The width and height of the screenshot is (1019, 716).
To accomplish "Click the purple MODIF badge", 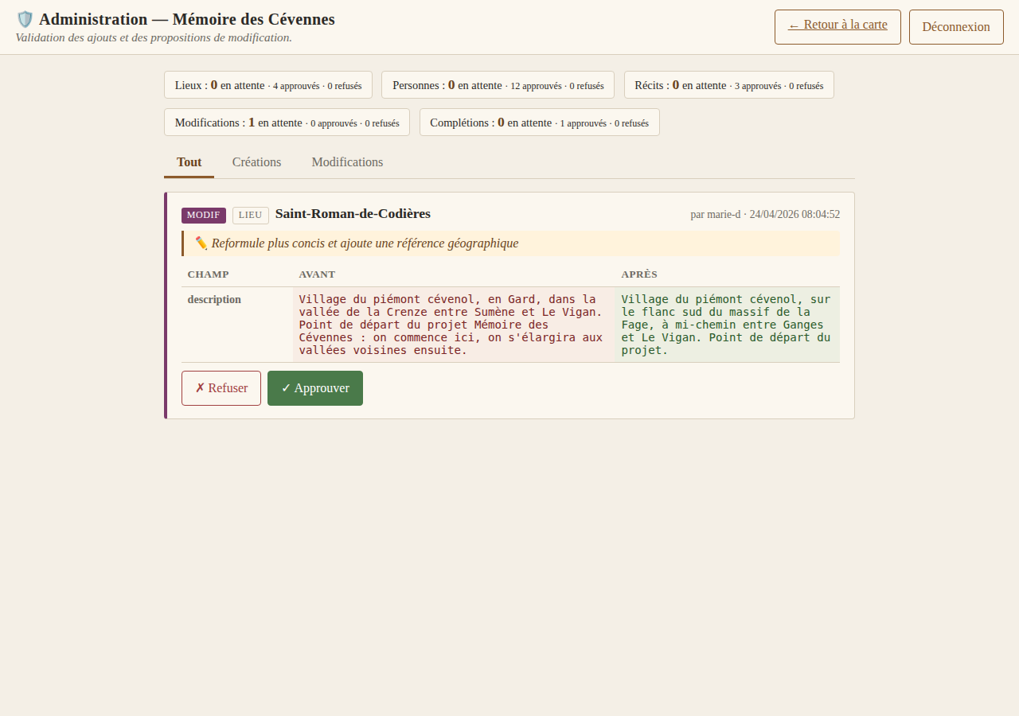I will [203, 215].
